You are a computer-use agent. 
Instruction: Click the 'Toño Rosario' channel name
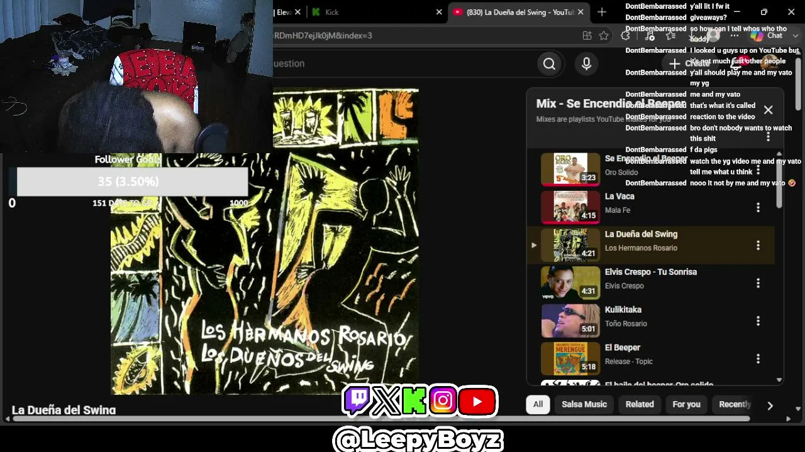(626, 324)
